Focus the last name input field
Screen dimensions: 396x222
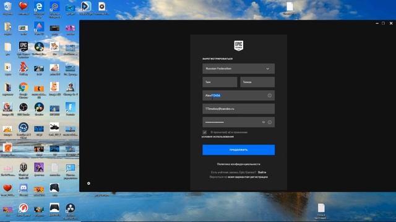257,82
